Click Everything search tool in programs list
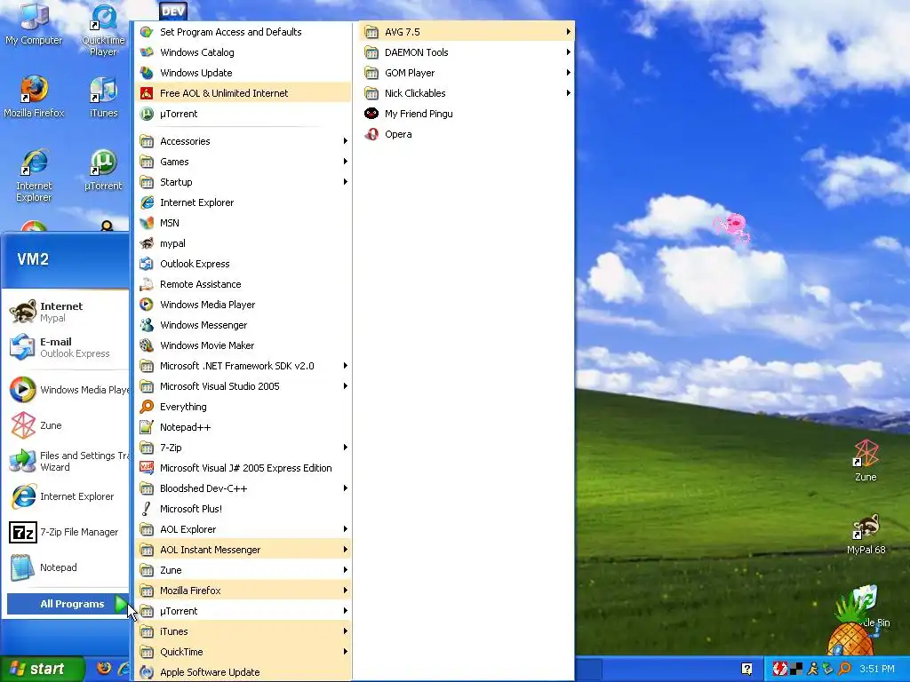 point(243,407)
